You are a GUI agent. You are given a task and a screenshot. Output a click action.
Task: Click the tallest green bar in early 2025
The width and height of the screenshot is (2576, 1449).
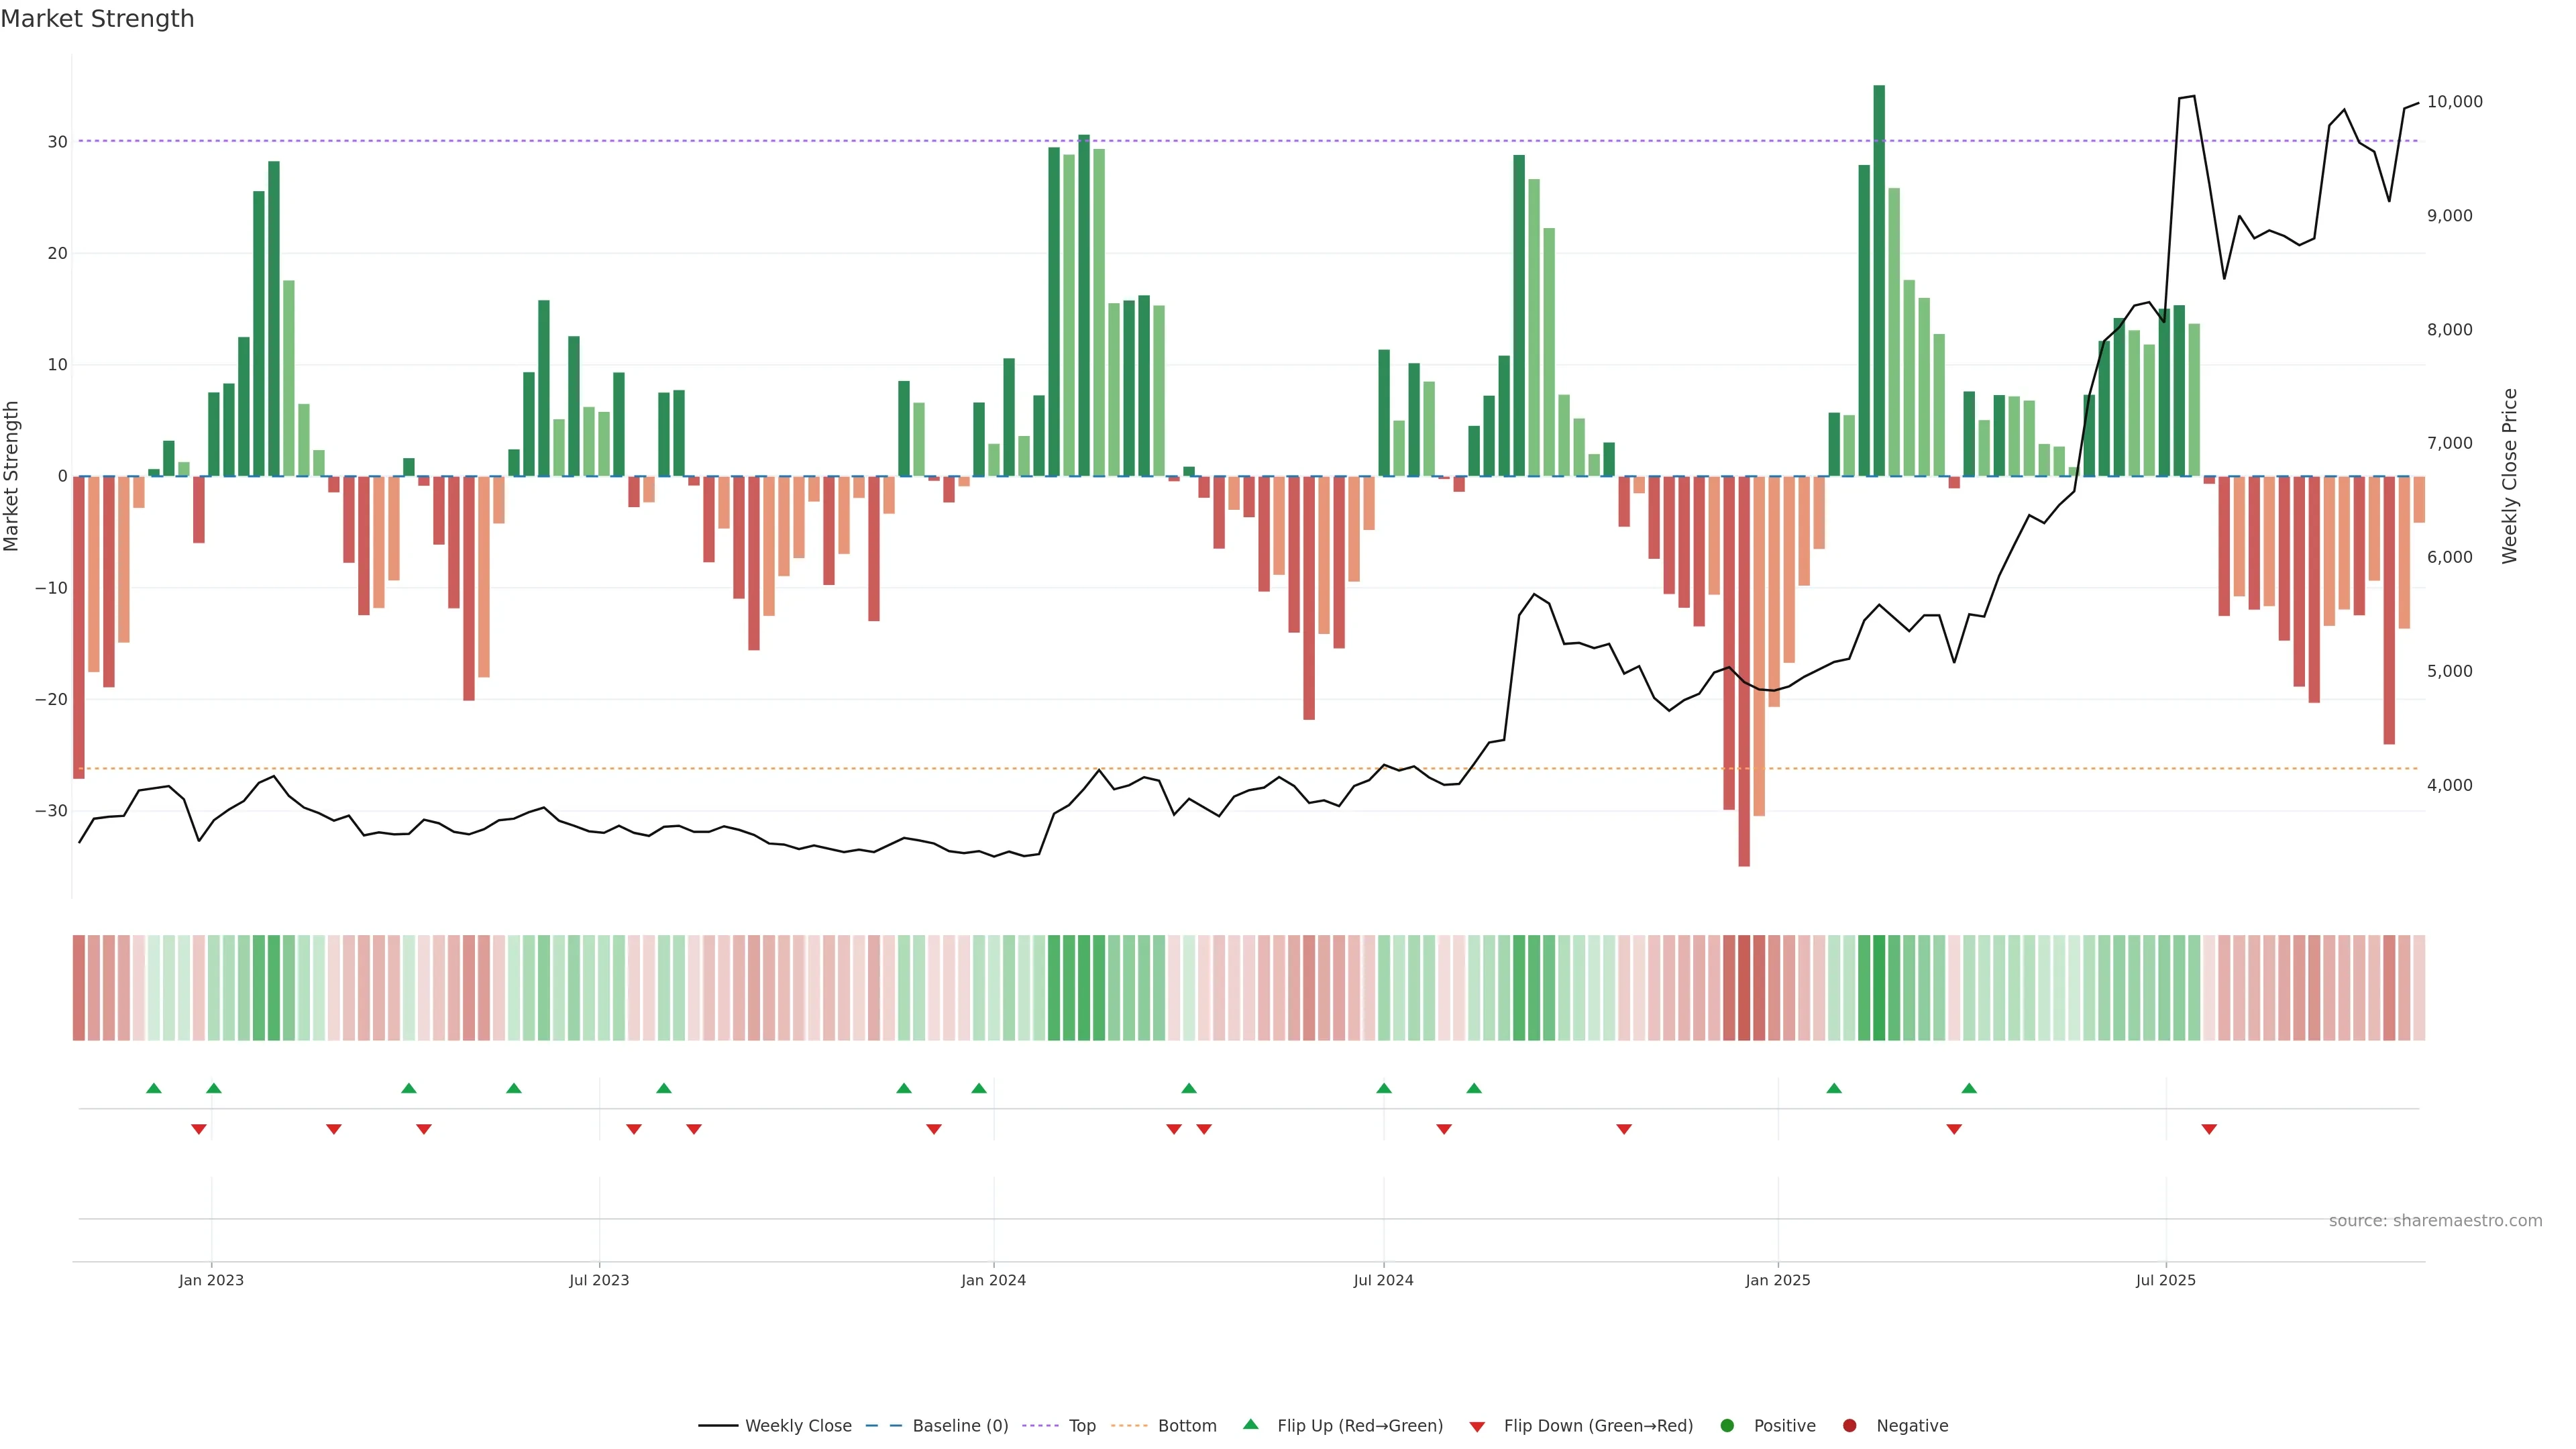[1879, 280]
